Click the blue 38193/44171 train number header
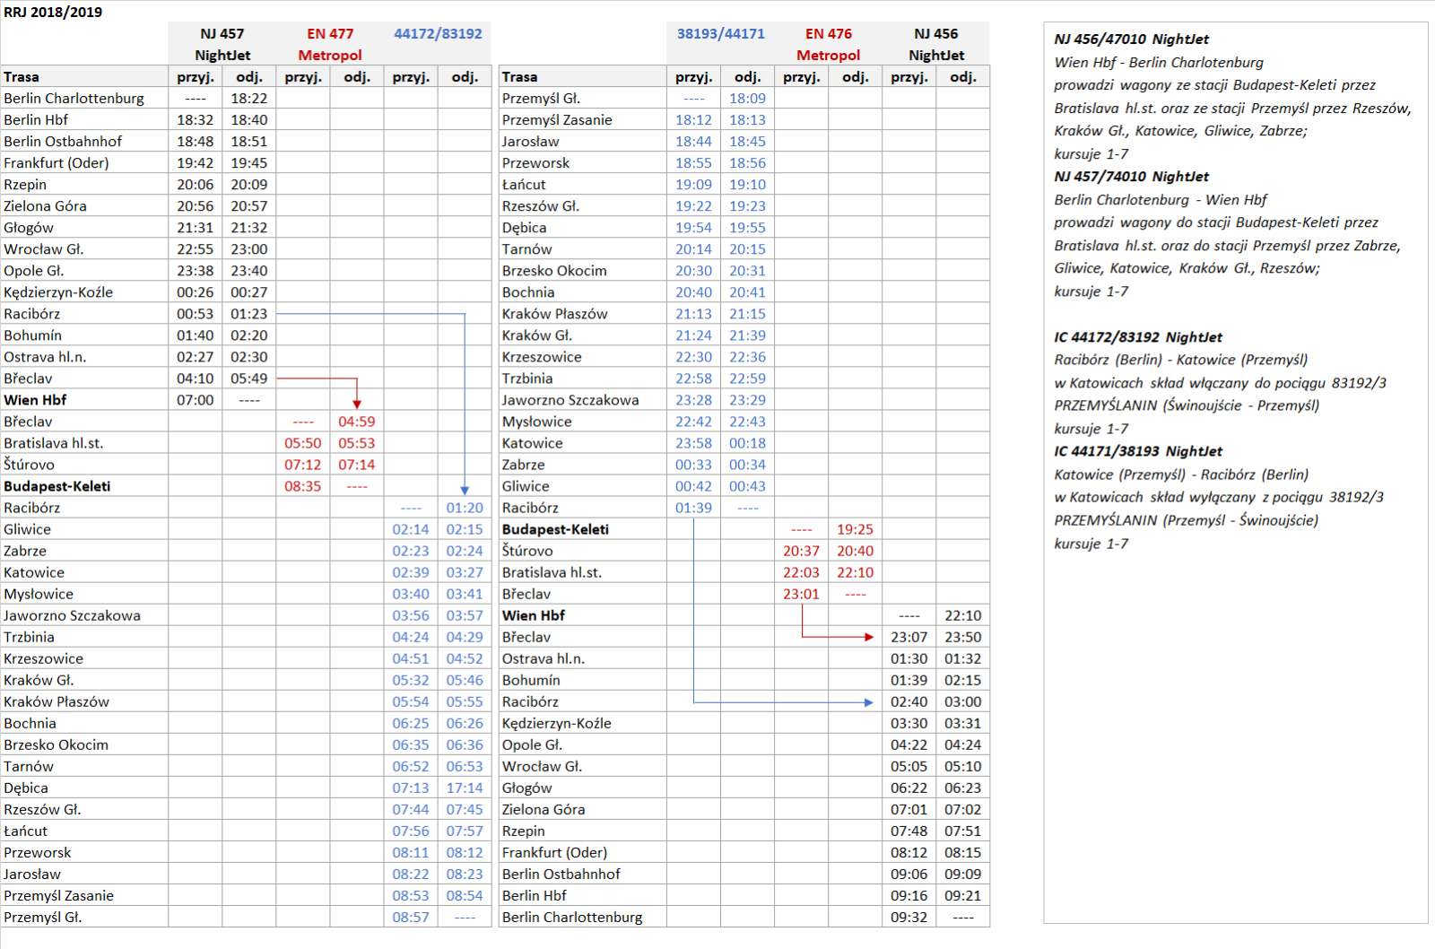Screen dimensions: 1435x949 720,34
